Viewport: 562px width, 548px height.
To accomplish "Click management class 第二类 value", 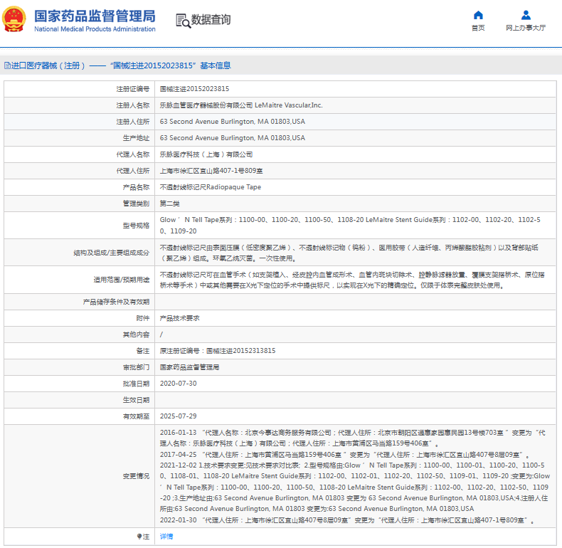I will click(169, 204).
